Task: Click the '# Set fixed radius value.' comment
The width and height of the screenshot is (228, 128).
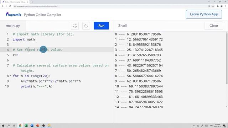Action: coord(38,50)
